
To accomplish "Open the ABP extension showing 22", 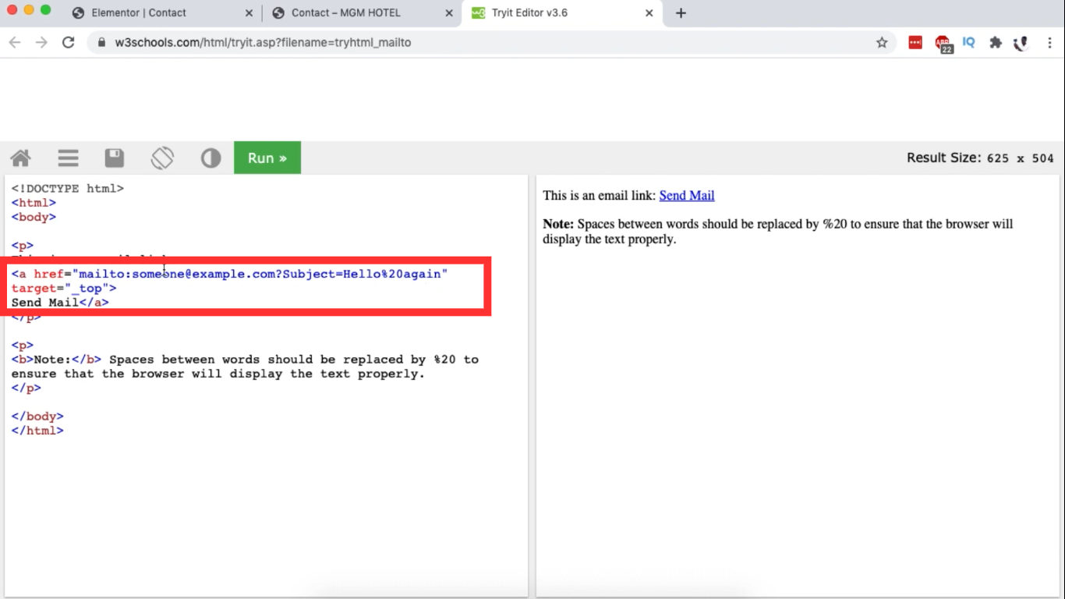I will click(943, 44).
